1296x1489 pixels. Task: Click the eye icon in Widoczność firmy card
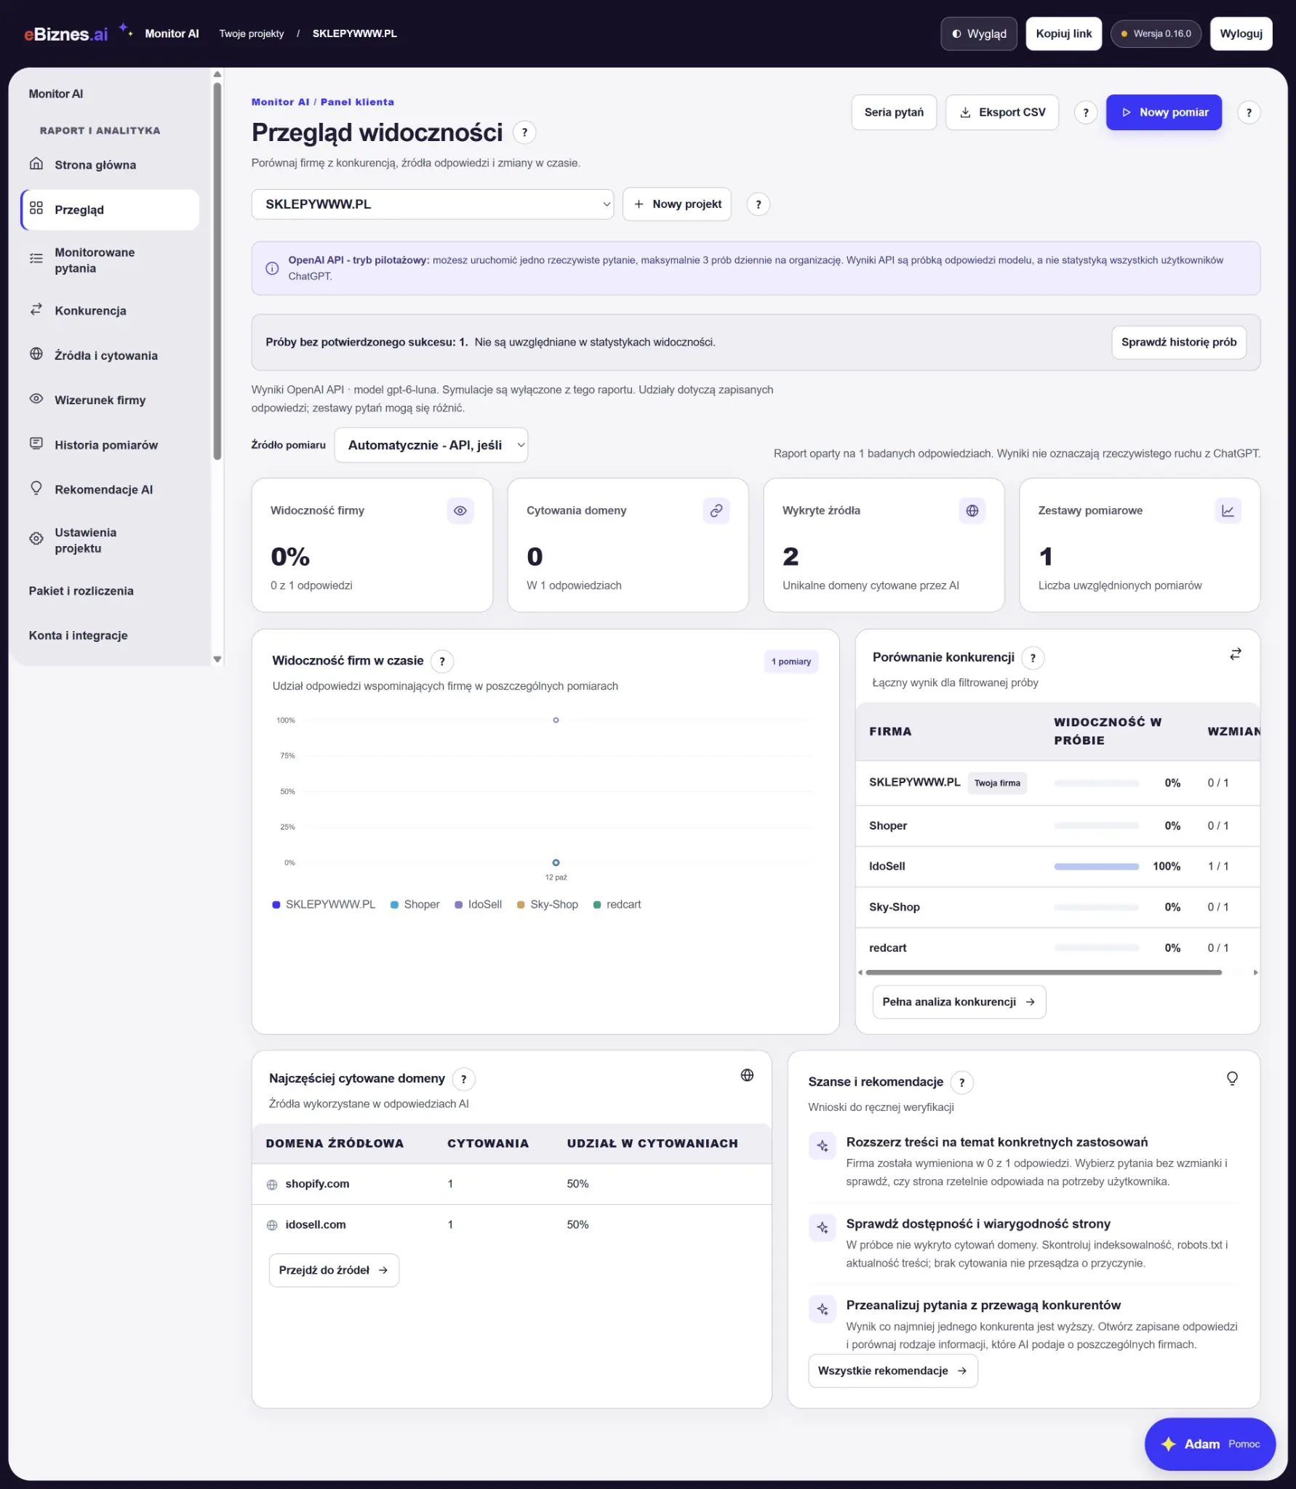pyautogui.click(x=460, y=510)
